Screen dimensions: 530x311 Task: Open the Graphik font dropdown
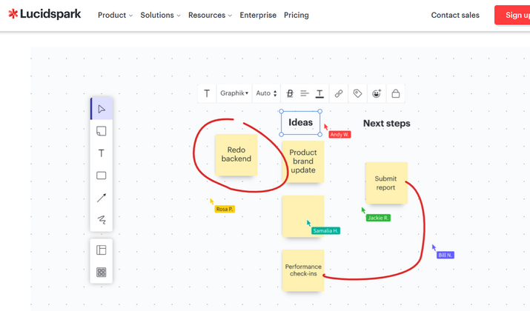pyautogui.click(x=234, y=93)
